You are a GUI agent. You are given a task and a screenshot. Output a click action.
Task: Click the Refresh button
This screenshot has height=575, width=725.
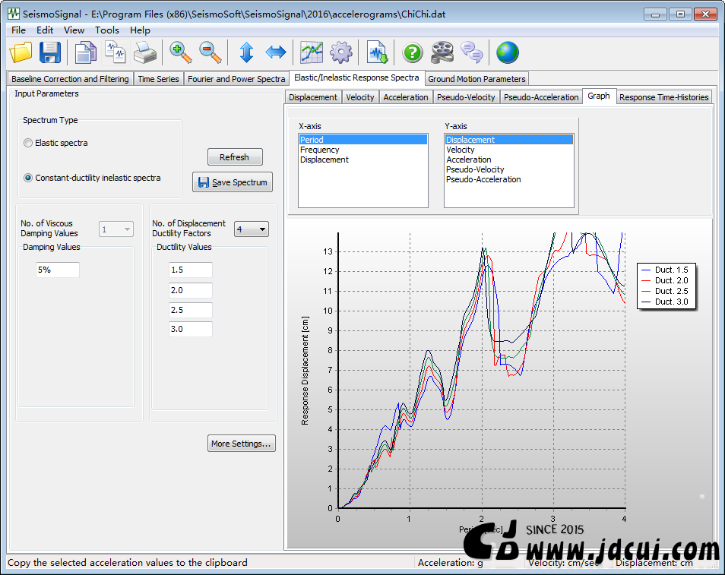235,157
